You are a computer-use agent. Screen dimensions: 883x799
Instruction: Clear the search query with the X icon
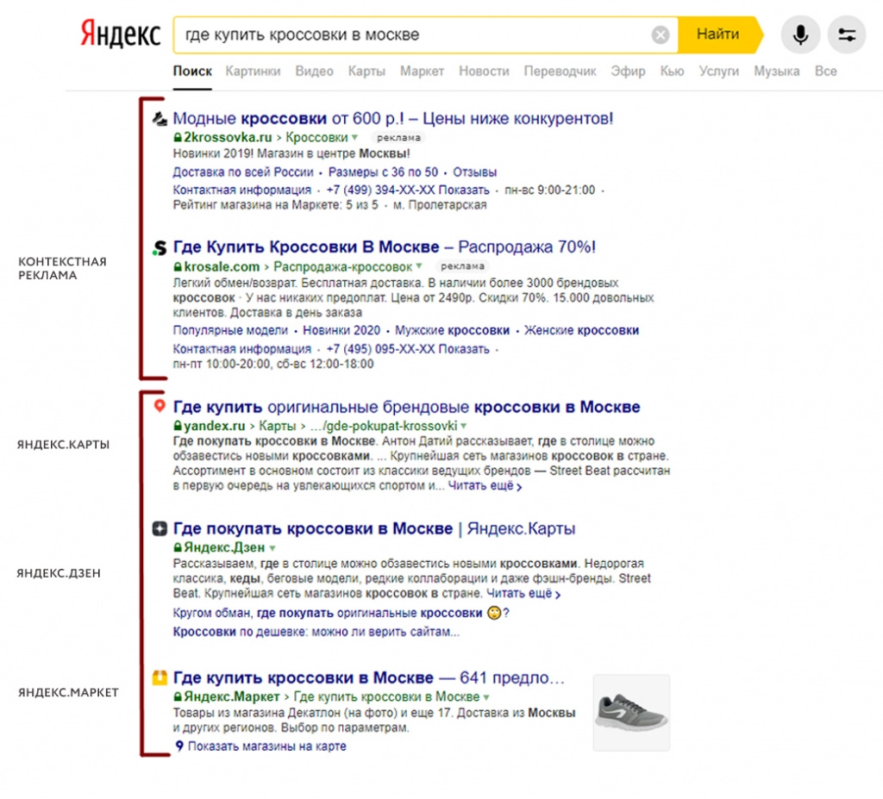661,35
